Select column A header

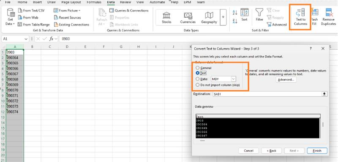[15, 47]
